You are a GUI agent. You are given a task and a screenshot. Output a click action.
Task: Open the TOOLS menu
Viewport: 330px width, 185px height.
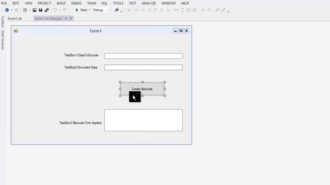[x=118, y=4]
